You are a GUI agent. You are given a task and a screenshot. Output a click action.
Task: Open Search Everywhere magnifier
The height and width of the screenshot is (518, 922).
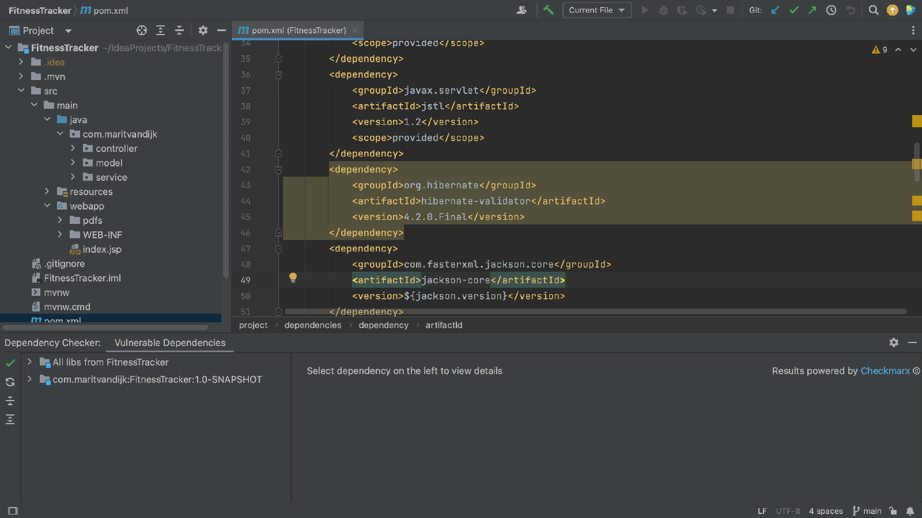click(874, 10)
